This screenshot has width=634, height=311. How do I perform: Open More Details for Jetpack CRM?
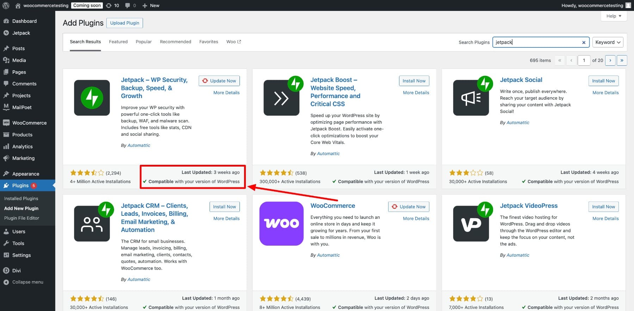click(226, 219)
